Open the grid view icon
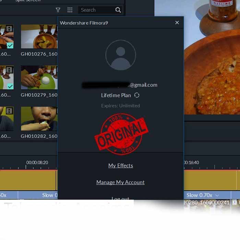The height and width of the screenshot is (240, 240). pyautogui.click(x=70, y=10)
